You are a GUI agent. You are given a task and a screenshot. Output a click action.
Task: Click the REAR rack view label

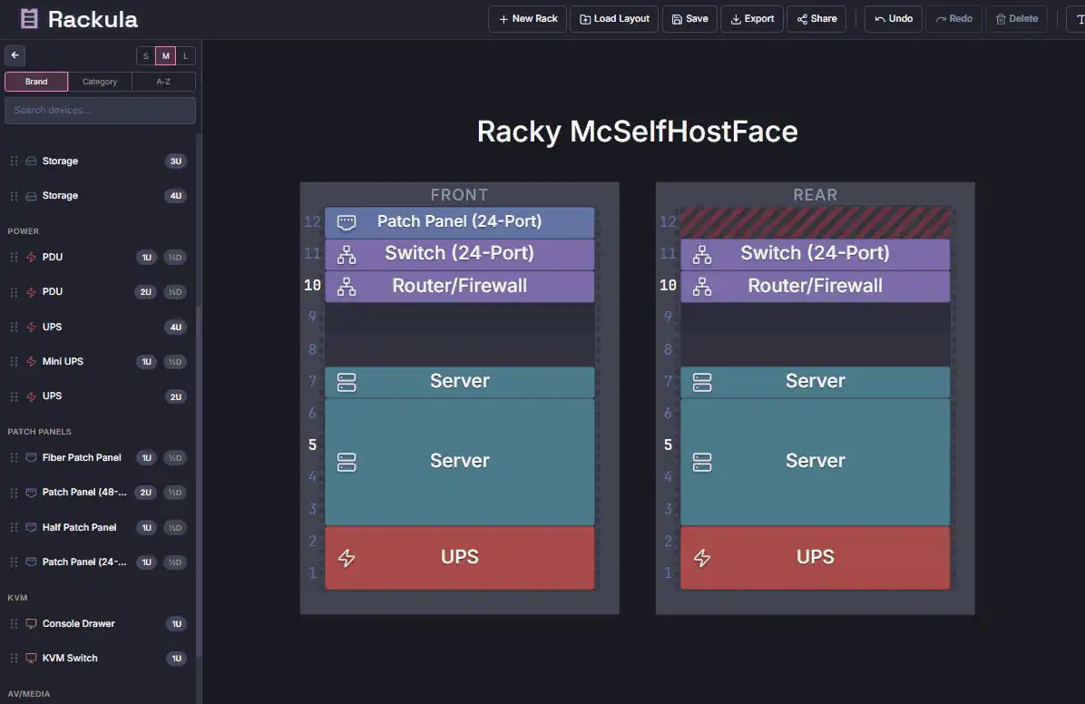tap(816, 195)
